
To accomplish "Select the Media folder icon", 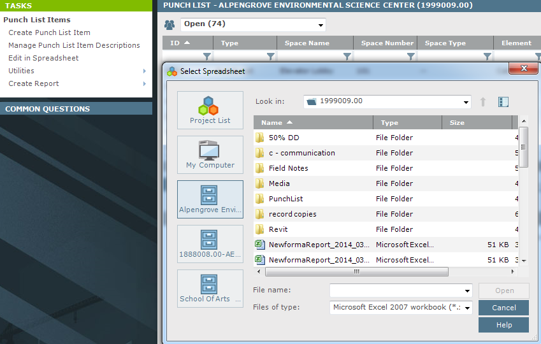I will [259, 183].
